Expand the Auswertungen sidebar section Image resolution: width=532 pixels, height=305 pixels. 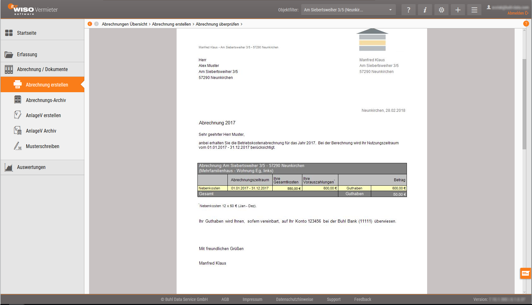click(31, 167)
